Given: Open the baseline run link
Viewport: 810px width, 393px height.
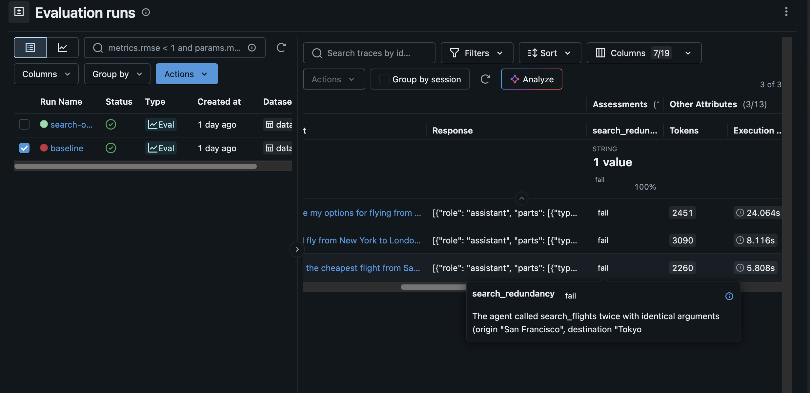Looking at the screenshot, I should tap(67, 148).
